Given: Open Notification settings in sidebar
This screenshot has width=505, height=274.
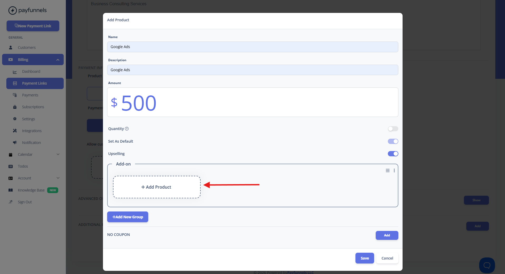Looking at the screenshot, I should [35, 143].
